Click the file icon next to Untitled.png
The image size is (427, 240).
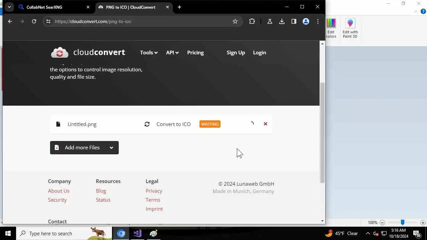click(58, 124)
